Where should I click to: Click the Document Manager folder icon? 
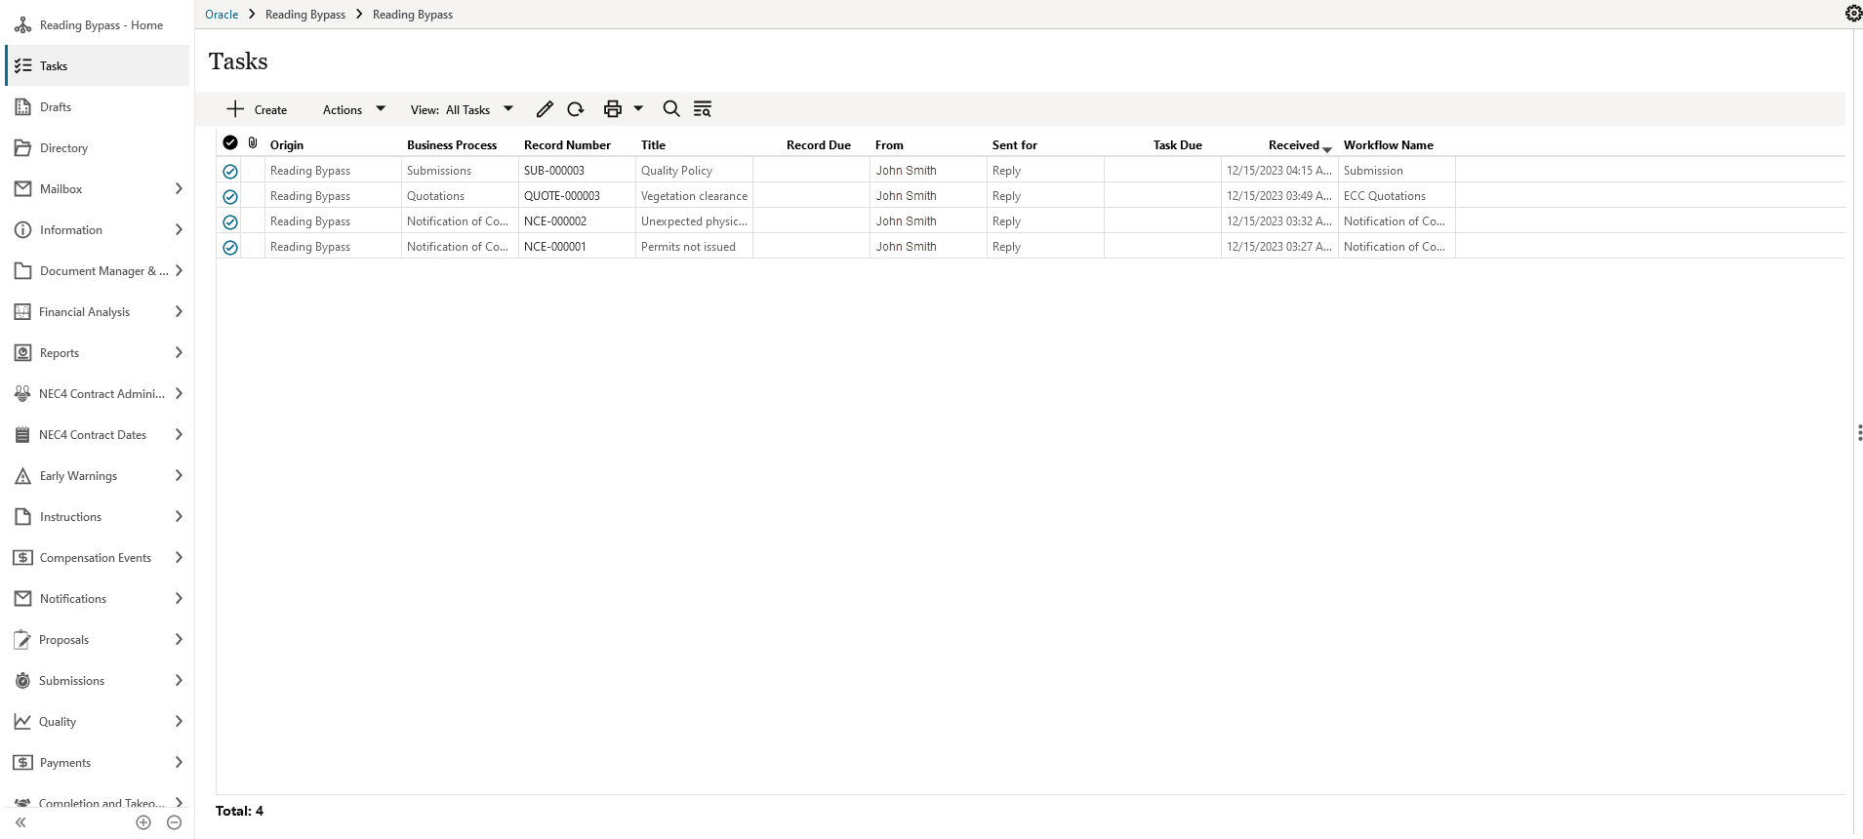click(x=23, y=271)
